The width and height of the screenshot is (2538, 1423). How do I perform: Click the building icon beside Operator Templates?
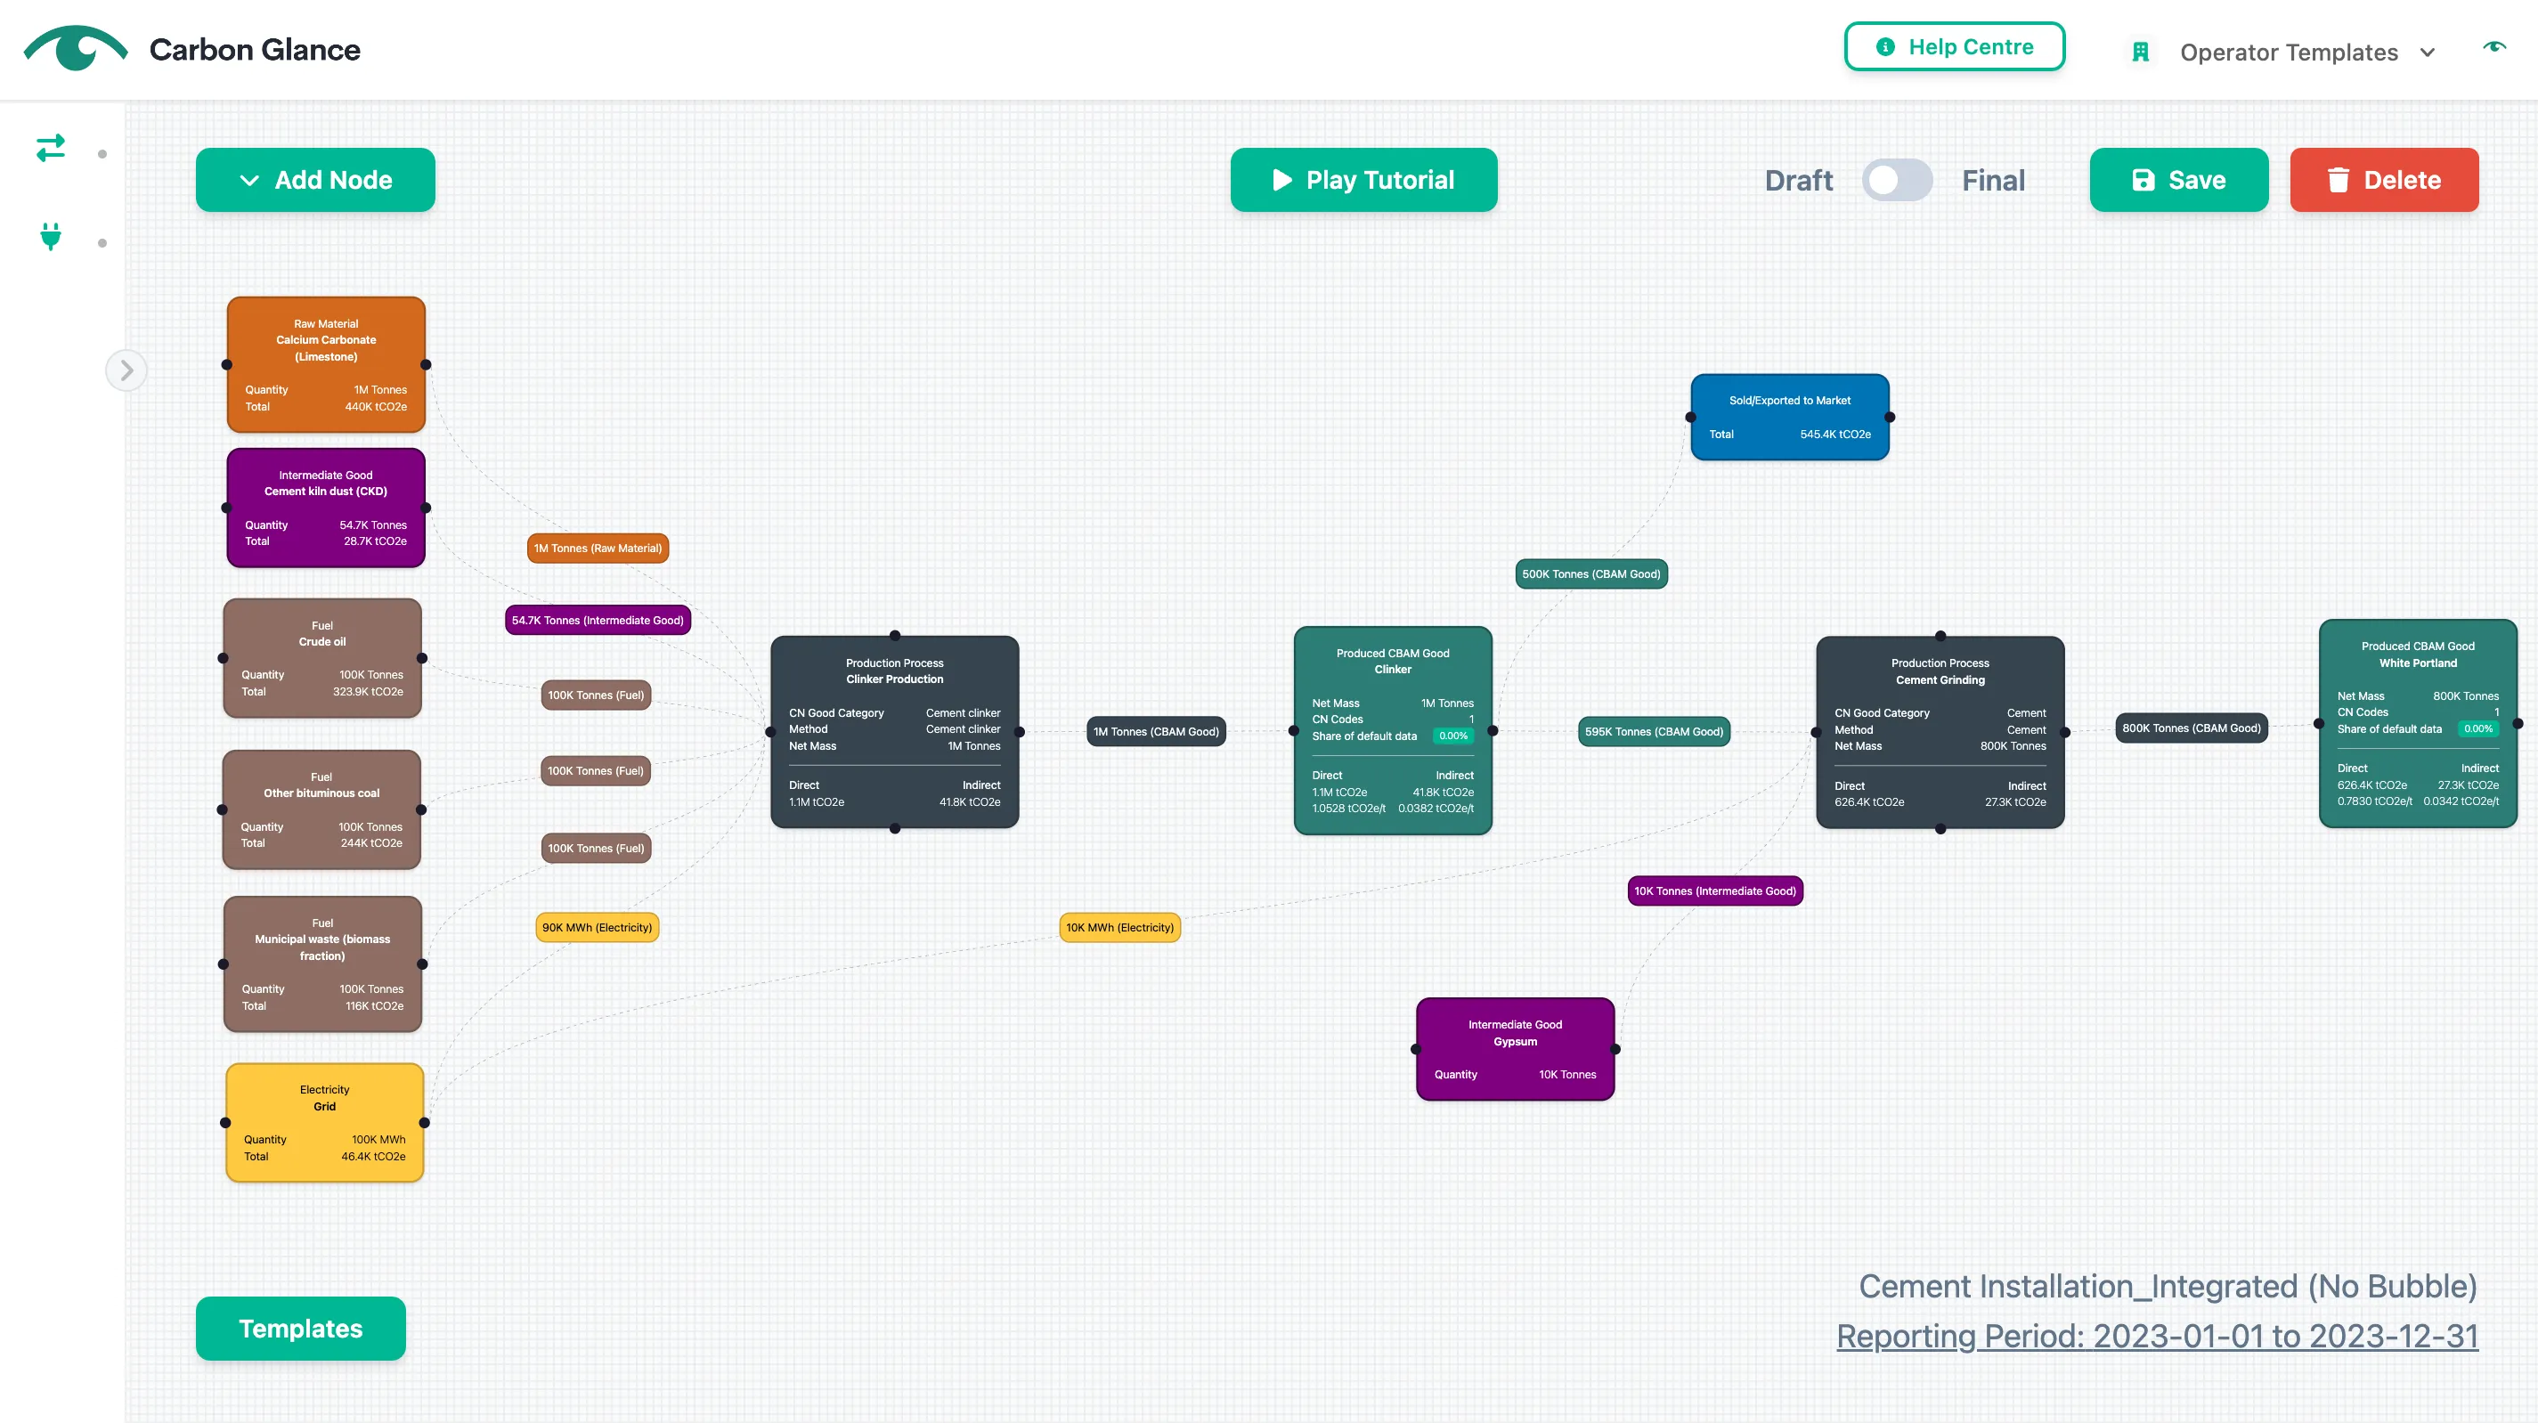pyautogui.click(x=2140, y=53)
